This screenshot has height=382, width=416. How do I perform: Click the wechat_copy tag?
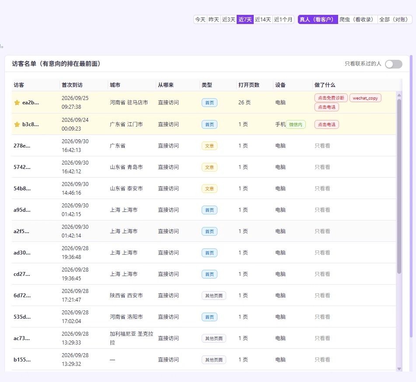point(365,98)
